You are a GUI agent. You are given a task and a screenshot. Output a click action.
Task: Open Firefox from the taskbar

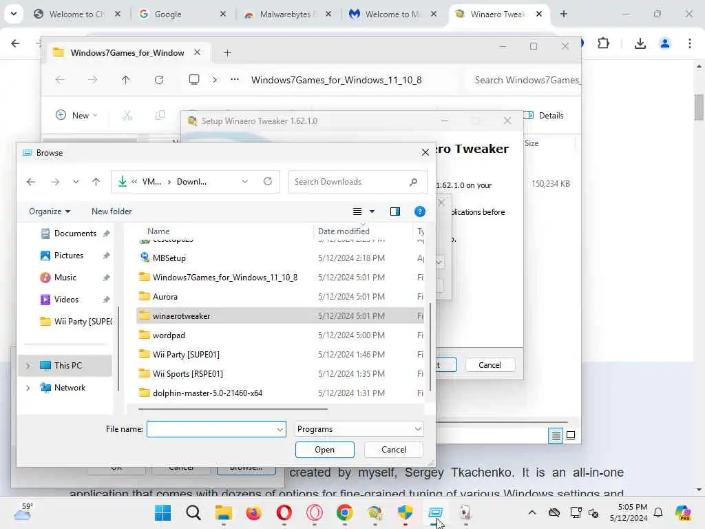[x=253, y=512]
